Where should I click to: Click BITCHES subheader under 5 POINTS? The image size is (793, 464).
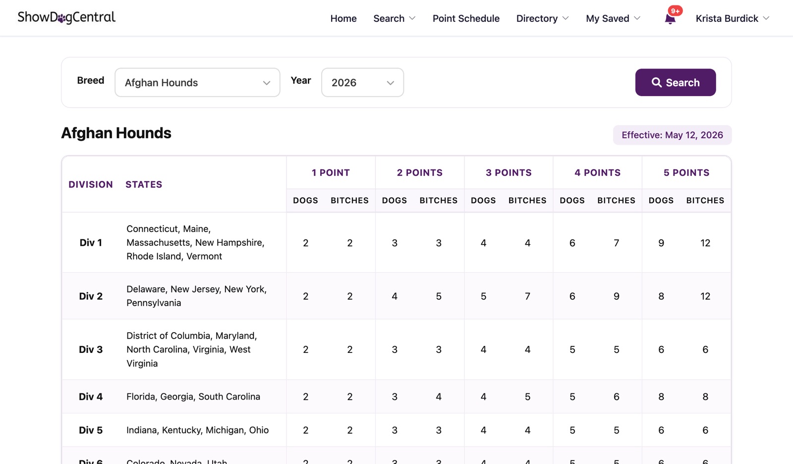(705, 200)
